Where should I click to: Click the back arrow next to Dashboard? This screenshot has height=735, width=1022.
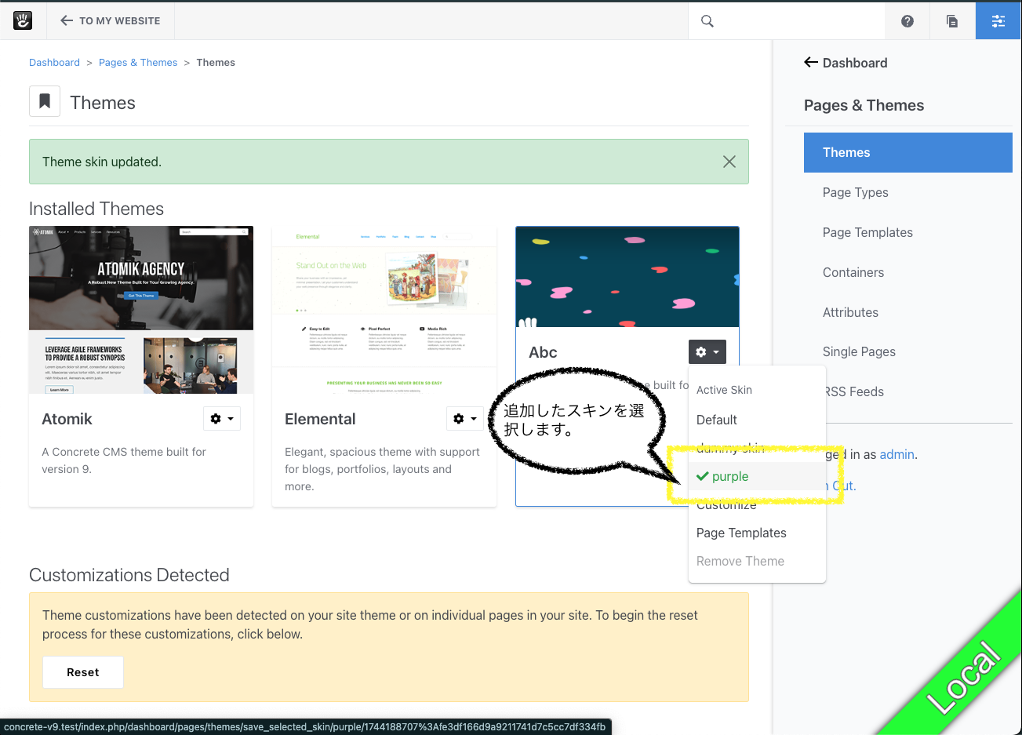click(x=811, y=63)
